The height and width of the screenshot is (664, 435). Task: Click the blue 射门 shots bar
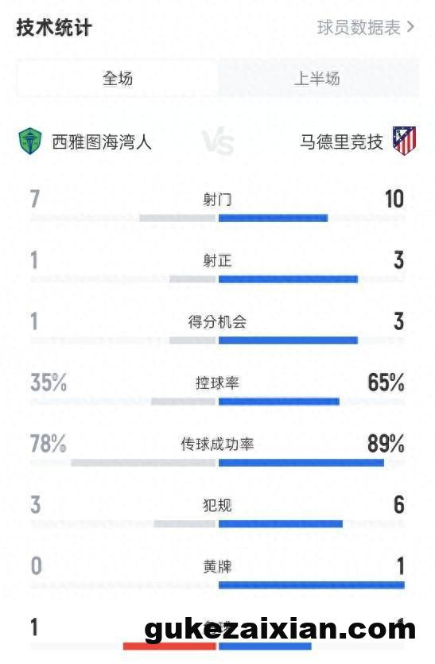click(x=274, y=218)
